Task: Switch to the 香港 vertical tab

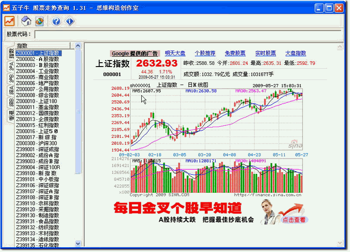Action: point(11,115)
